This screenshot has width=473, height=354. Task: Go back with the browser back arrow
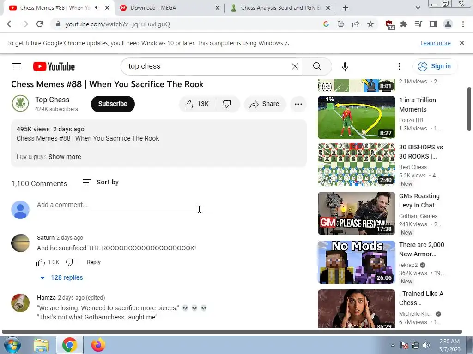(10, 24)
